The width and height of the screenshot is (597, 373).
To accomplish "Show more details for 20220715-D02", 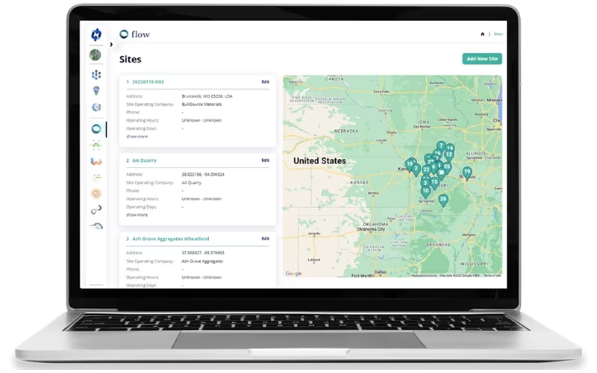I will point(137,137).
